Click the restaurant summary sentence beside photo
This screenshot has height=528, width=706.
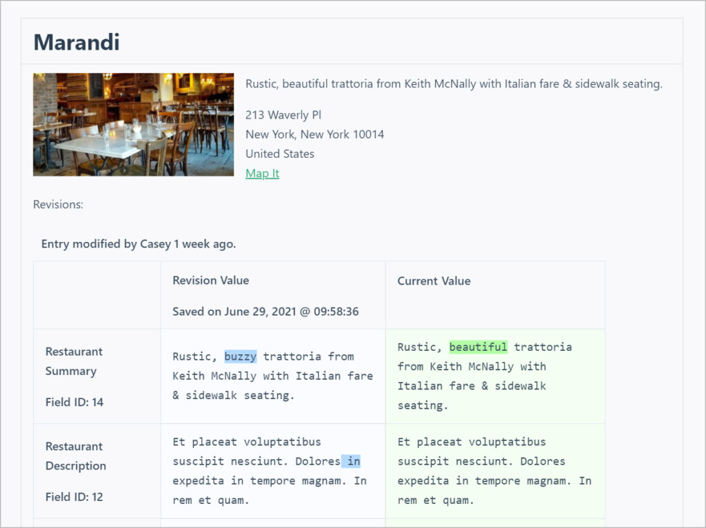click(x=454, y=83)
